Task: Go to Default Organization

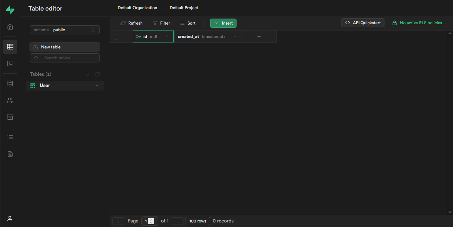Action: tap(137, 7)
